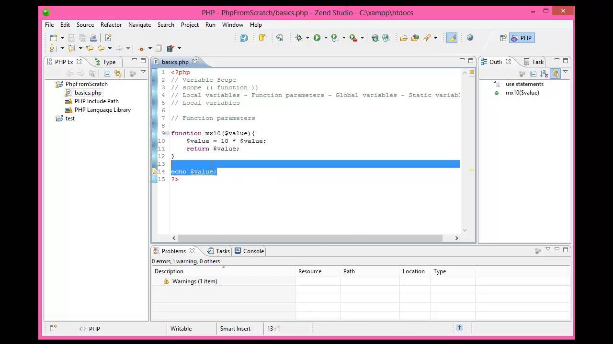Click the Profile run icon
Image resolution: width=613 pixels, height=344 pixels.
pos(335,38)
